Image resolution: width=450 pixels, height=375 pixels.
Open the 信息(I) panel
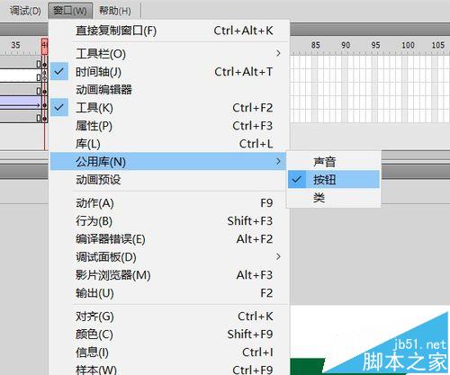click(169, 353)
